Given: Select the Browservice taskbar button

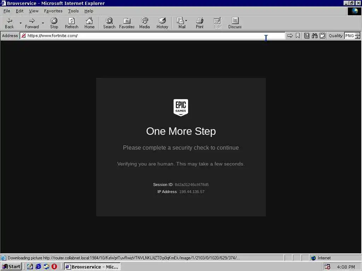Looking at the screenshot, I should tap(92, 267).
